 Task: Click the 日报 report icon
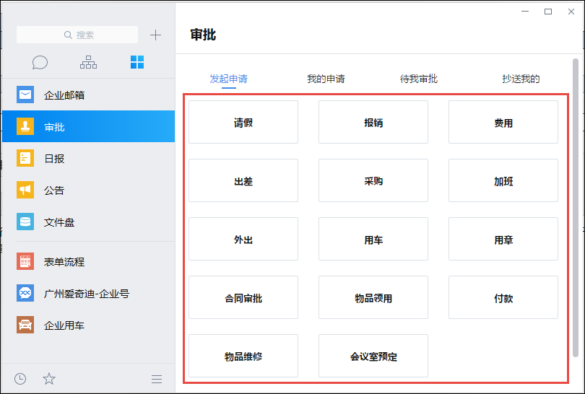25,158
